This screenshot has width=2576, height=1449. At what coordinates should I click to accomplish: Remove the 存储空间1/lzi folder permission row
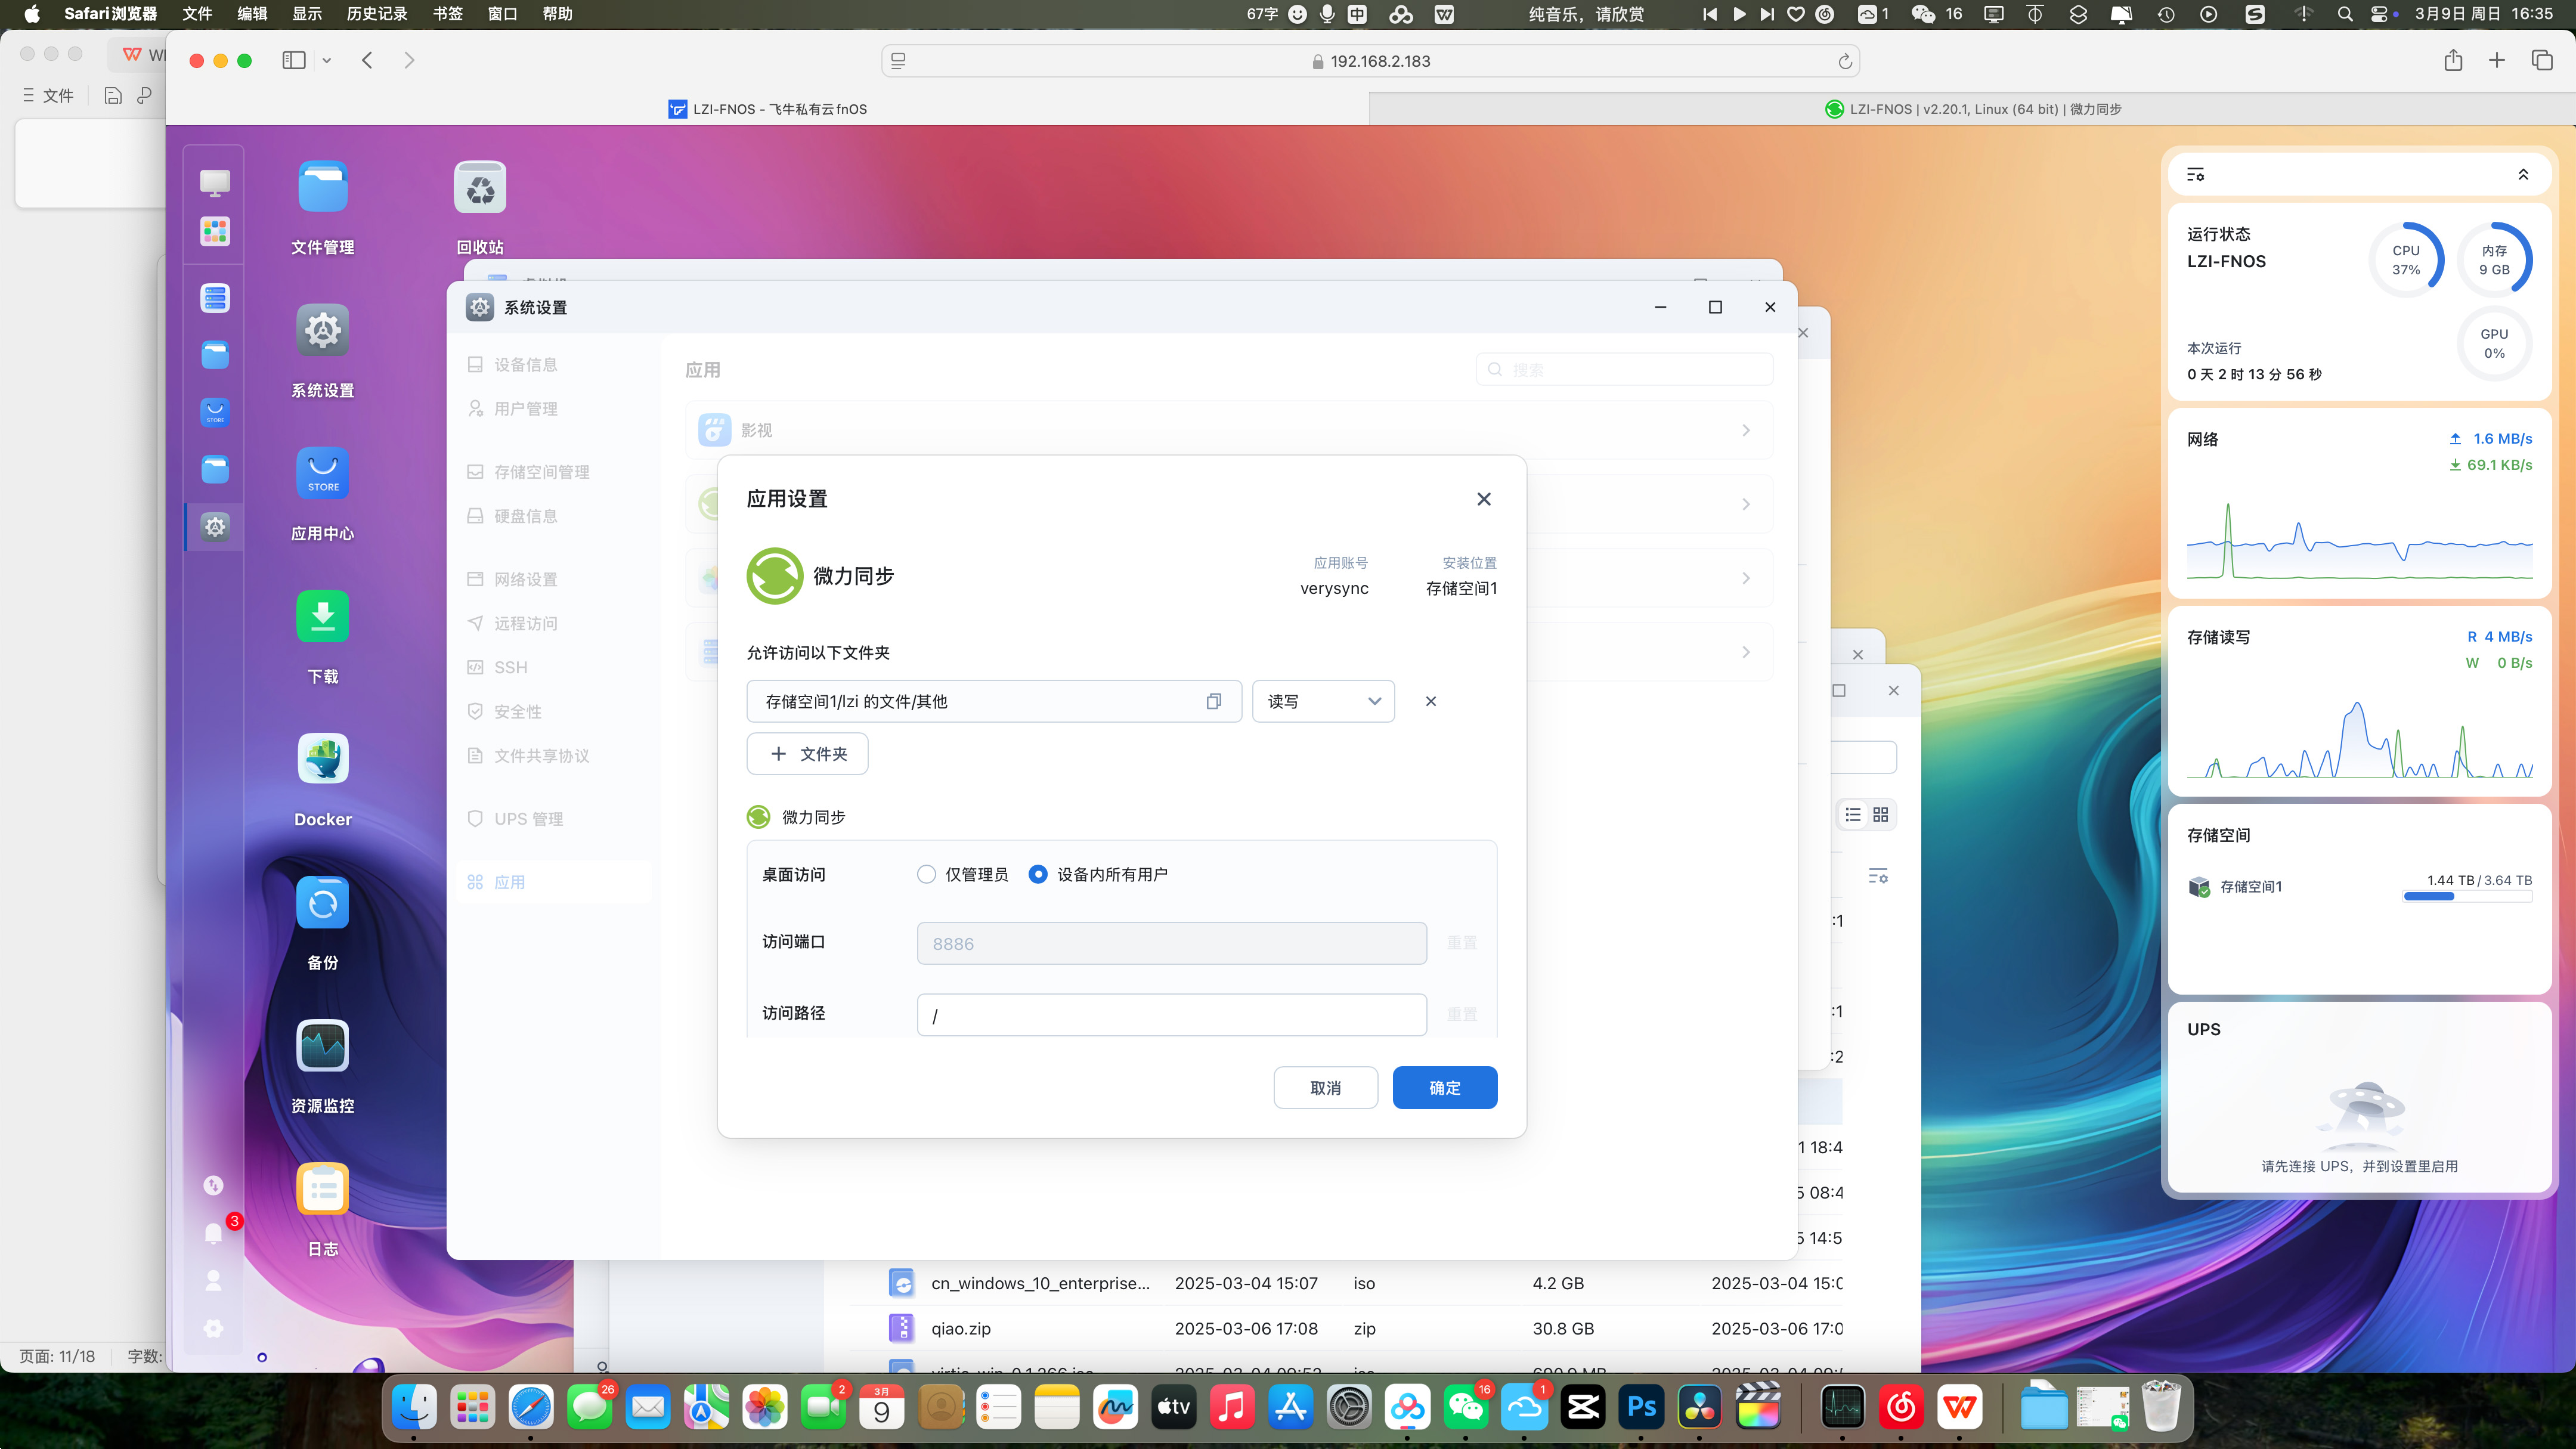point(1431,702)
